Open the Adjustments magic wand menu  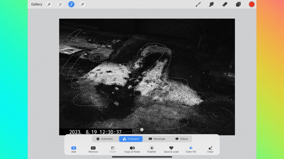(60, 4)
